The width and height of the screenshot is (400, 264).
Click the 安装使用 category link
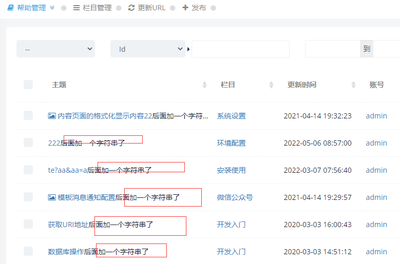[232, 170]
